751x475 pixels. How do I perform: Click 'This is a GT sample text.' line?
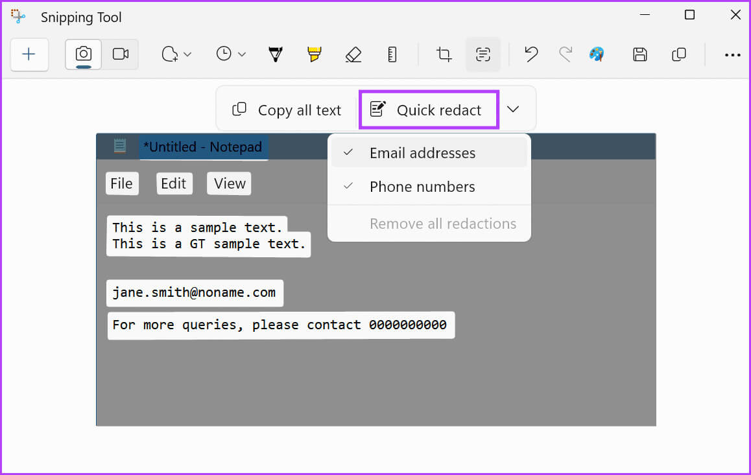(209, 244)
